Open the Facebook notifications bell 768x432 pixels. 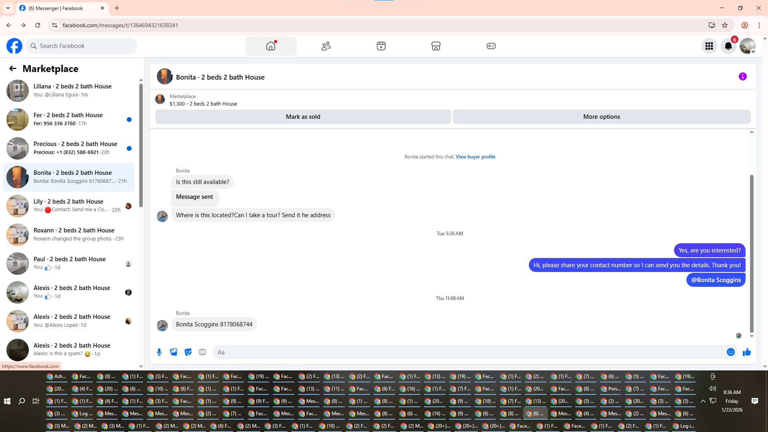click(728, 46)
